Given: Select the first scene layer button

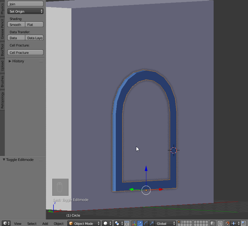Looking at the screenshot, I should (x=179, y=222).
